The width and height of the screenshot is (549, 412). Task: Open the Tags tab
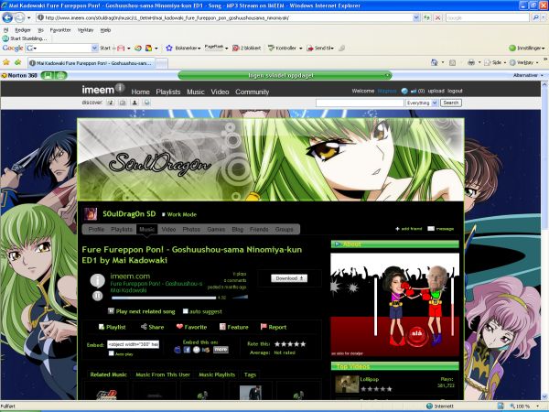point(250,374)
